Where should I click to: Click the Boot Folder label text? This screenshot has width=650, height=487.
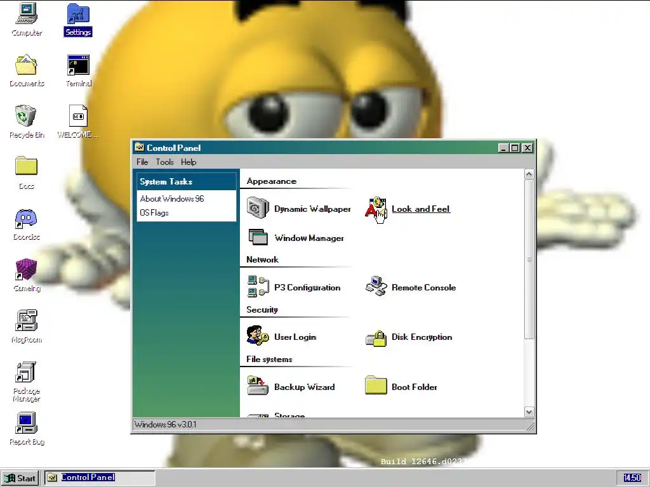[414, 387]
